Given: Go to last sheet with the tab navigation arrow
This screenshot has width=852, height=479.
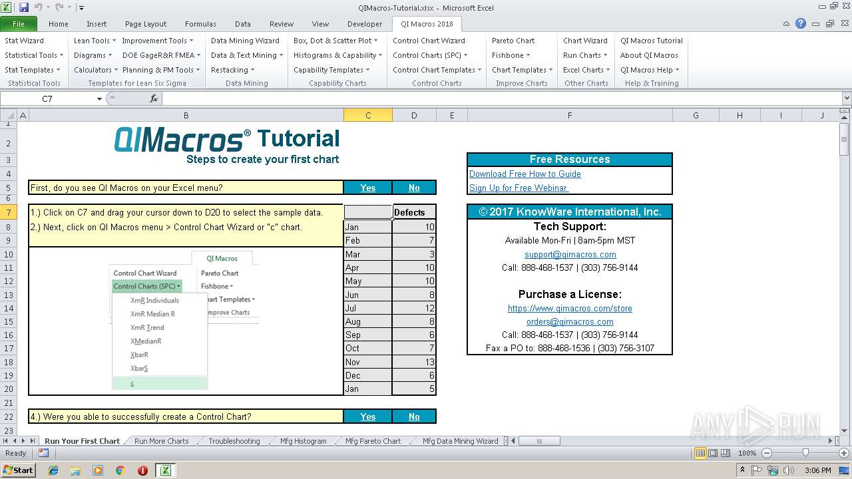Looking at the screenshot, I should [x=33, y=441].
